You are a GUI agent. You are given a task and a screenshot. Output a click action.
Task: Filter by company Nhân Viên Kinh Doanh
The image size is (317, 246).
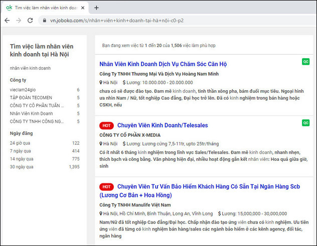click(31, 114)
